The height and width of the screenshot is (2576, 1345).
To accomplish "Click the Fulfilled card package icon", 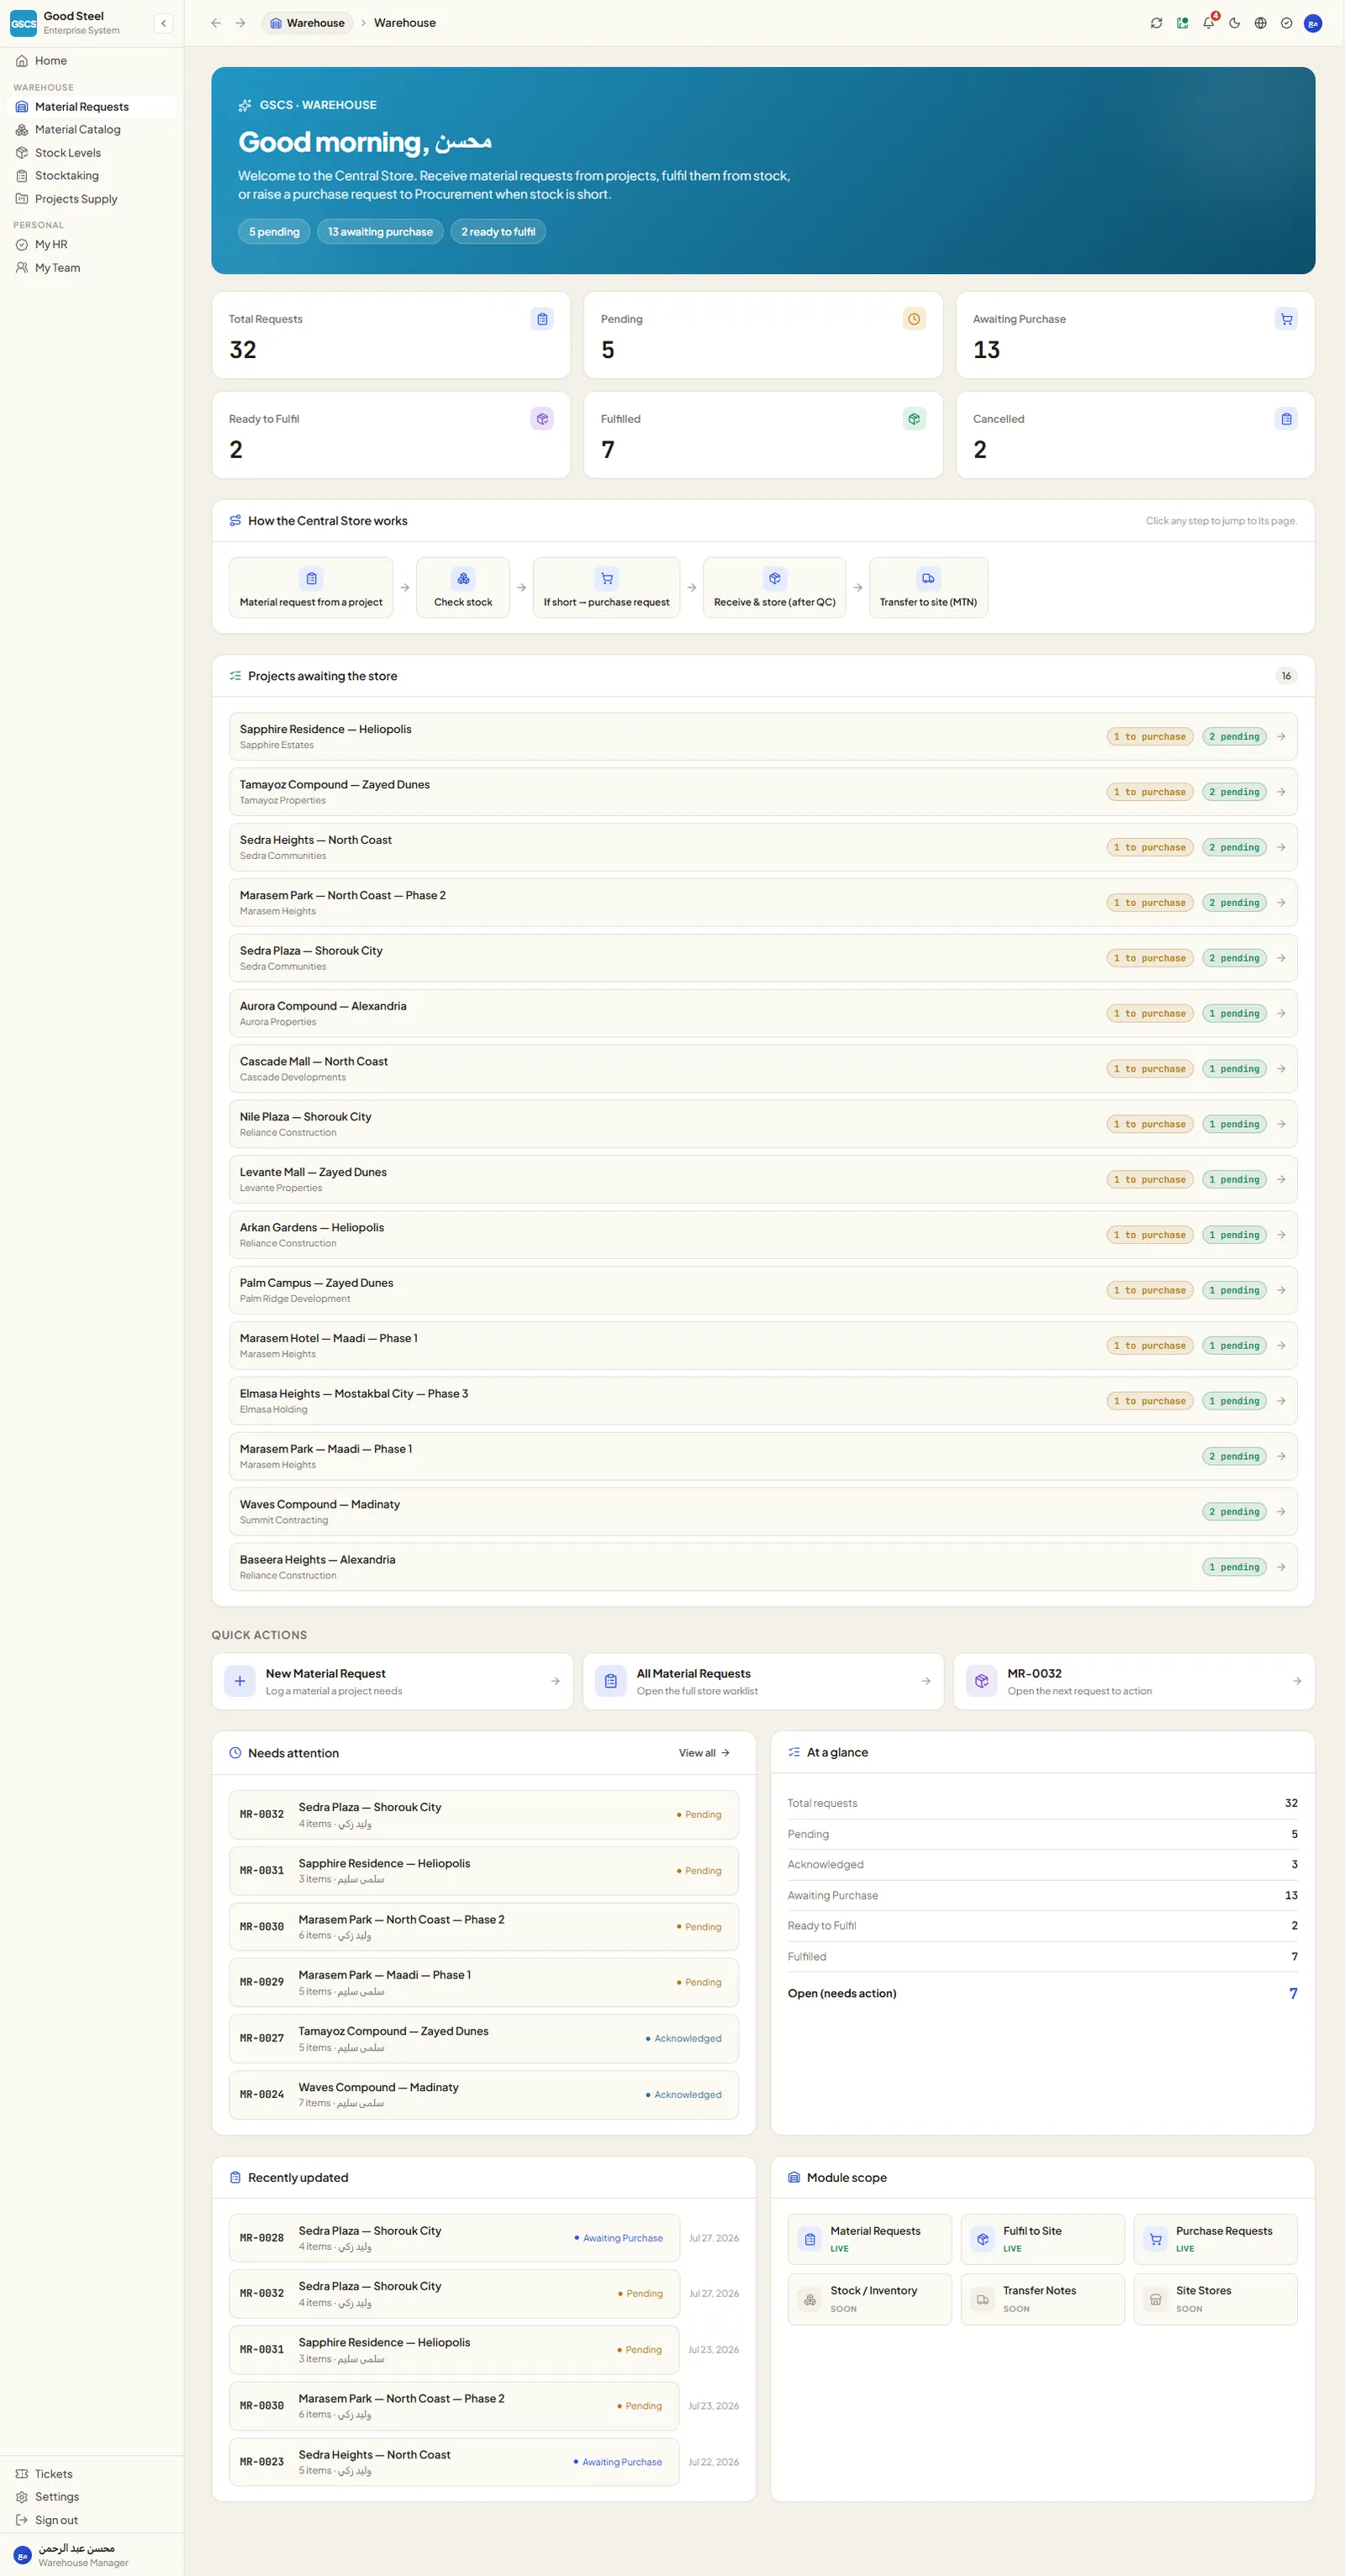I will tap(914, 419).
